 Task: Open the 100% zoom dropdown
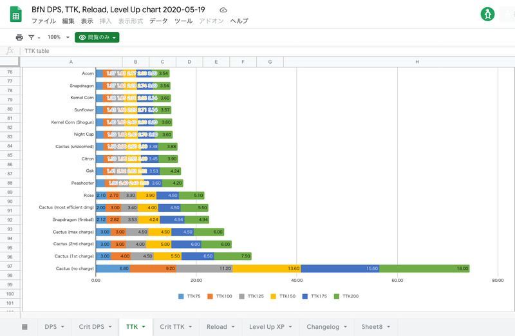[x=58, y=37]
